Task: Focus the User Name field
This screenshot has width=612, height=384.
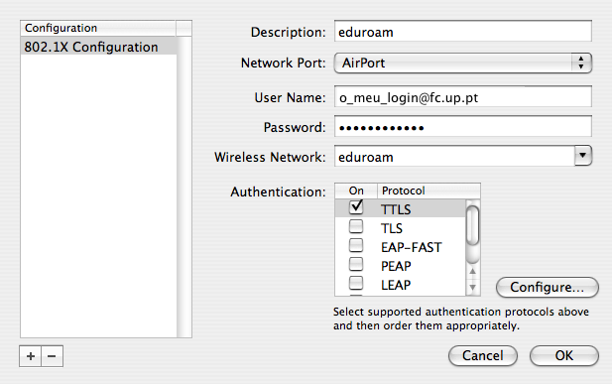Action: (463, 97)
